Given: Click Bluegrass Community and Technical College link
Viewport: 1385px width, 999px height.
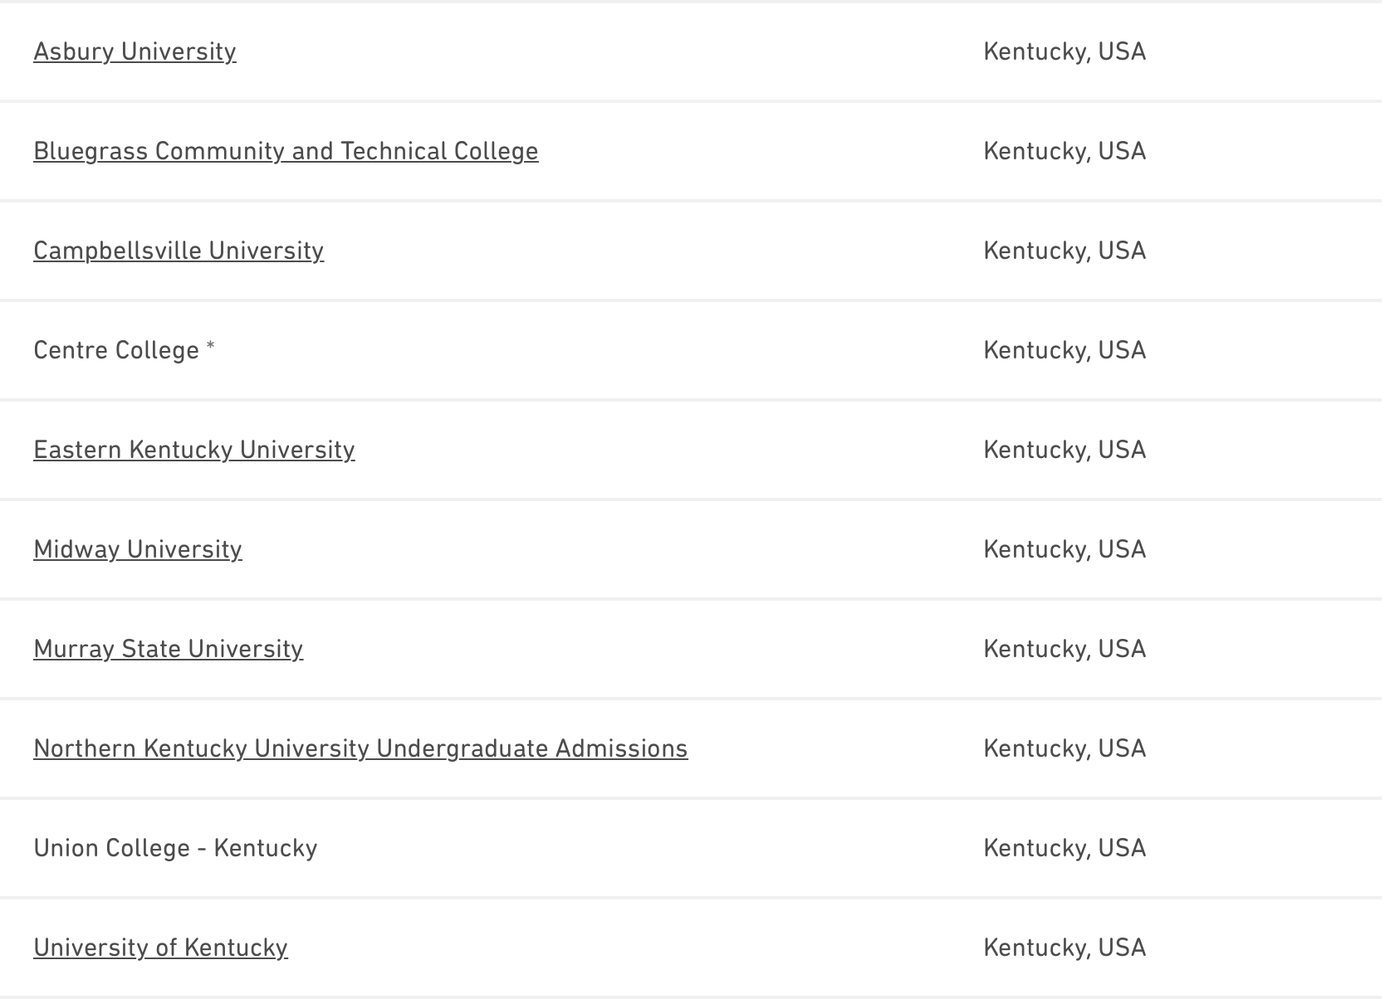Looking at the screenshot, I should pos(286,151).
